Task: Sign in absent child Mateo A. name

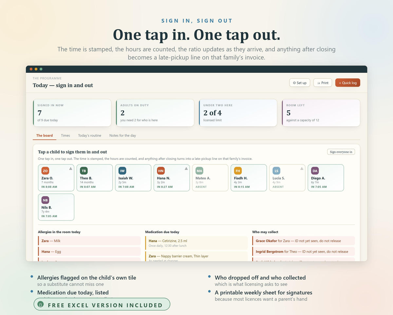Action: [x=203, y=178]
